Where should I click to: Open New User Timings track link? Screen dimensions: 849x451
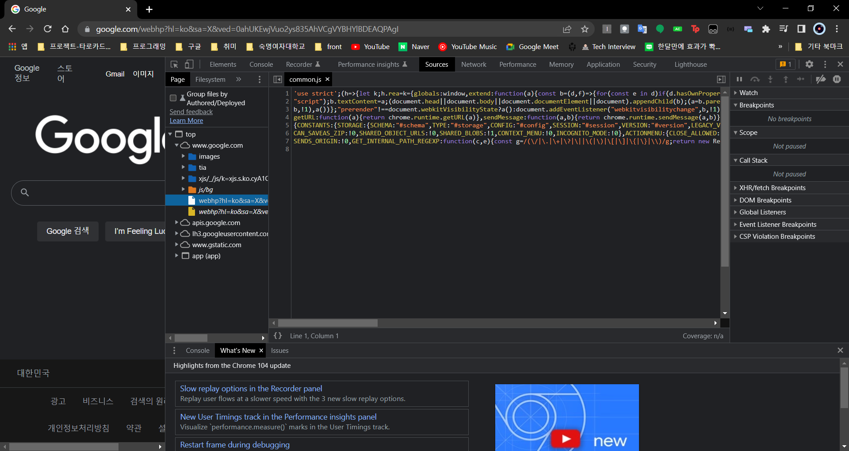coord(278,417)
